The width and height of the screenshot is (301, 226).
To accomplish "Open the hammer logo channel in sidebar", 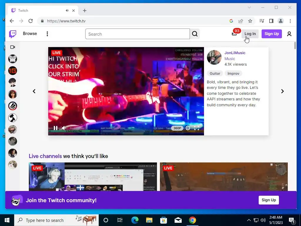I will coord(13,118).
